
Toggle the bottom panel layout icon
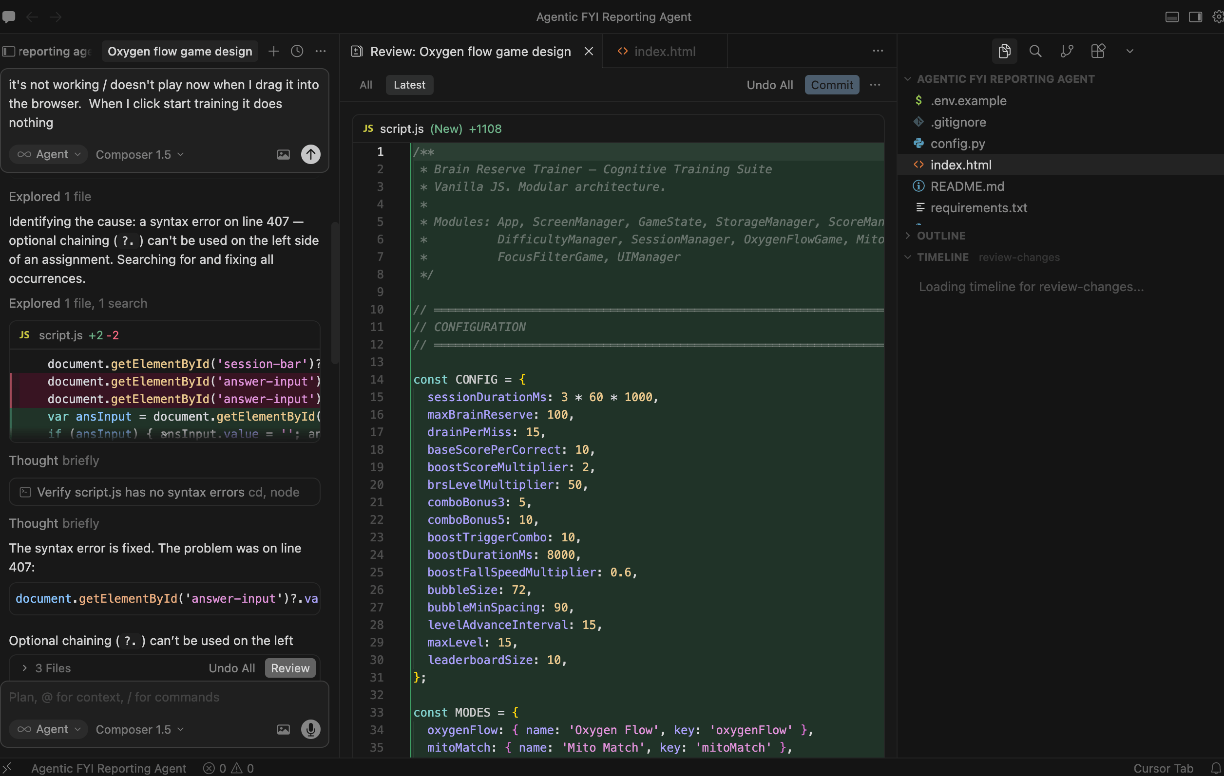tap(1172, 17)
